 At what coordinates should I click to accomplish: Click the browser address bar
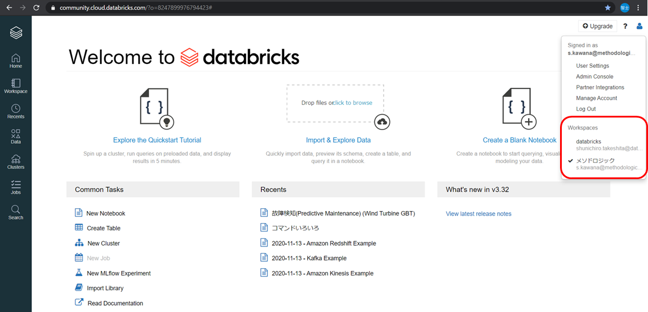point(320,8)
